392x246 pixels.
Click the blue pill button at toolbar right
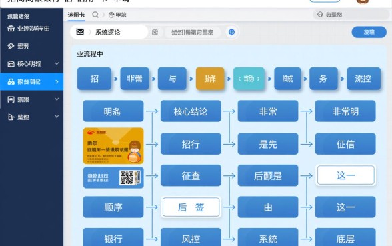point(369,32)
